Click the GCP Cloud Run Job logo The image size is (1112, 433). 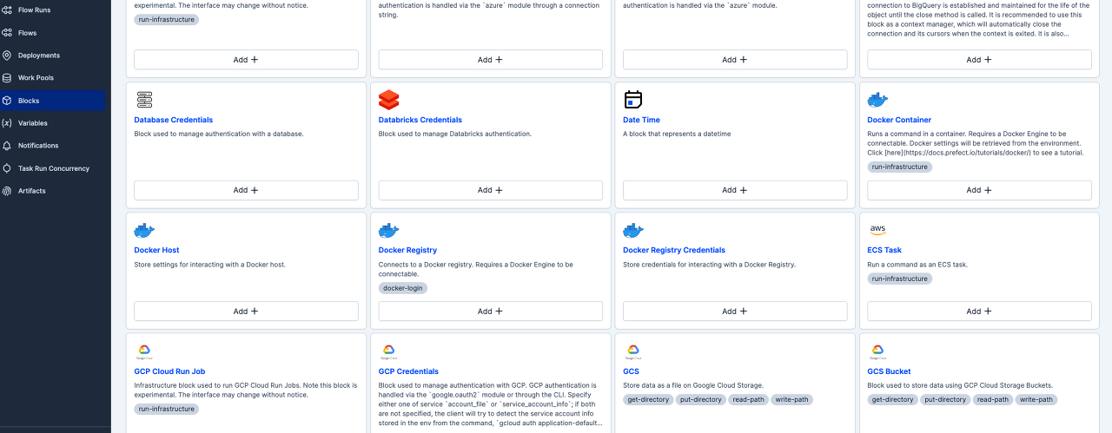coord(144,351)
